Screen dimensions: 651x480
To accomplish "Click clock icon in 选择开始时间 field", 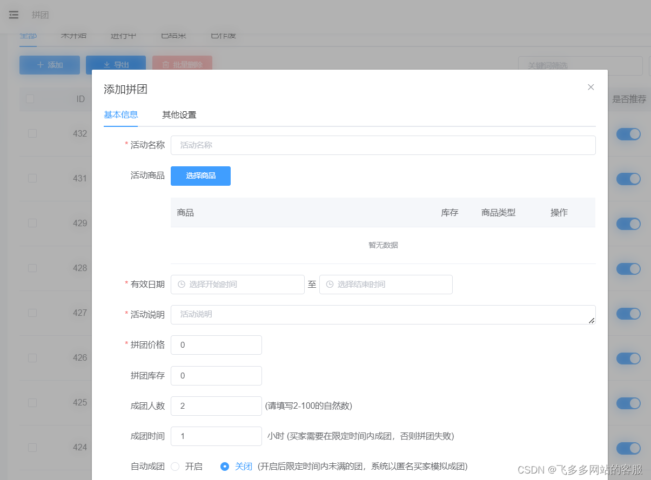I will coord(182,284).
